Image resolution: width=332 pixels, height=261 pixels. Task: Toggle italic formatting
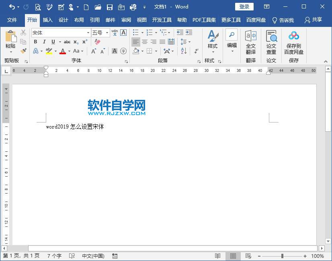(44, 42)
